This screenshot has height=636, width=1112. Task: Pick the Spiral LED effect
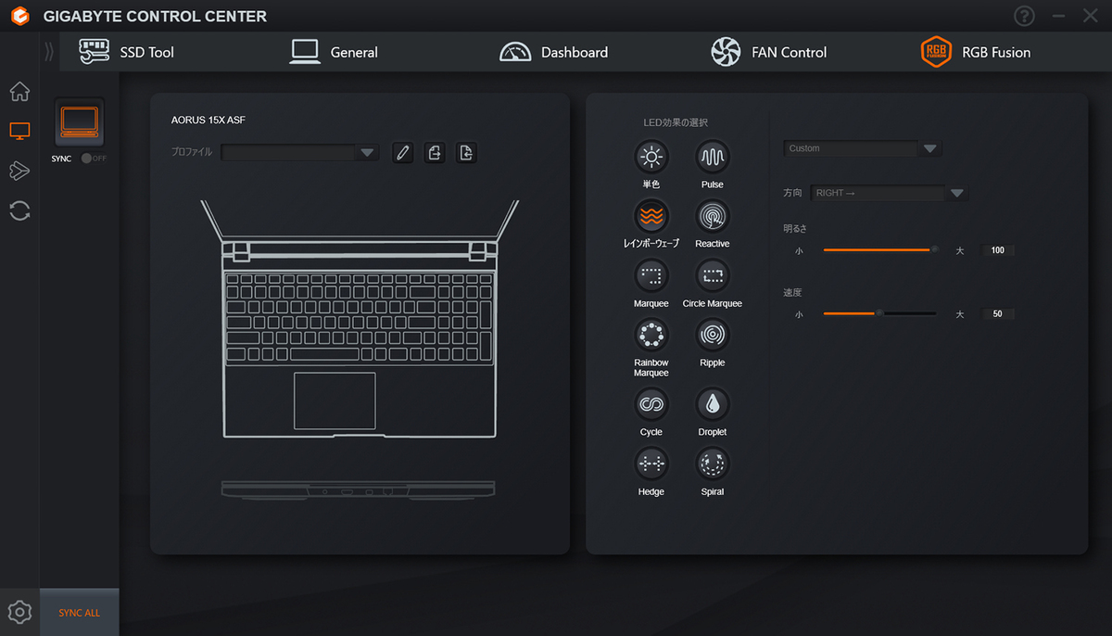point(713,464)
